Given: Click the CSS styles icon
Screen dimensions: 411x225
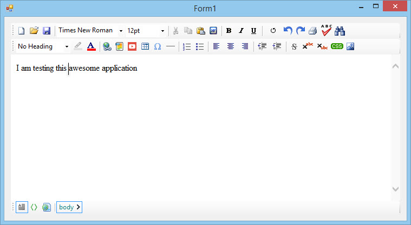Looking at the screenshot, I should pos(337,46).
